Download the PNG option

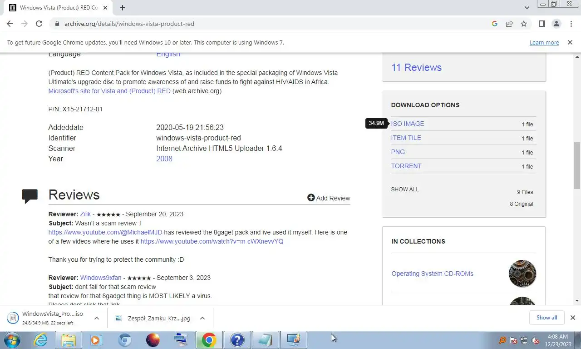pos(398,152)
